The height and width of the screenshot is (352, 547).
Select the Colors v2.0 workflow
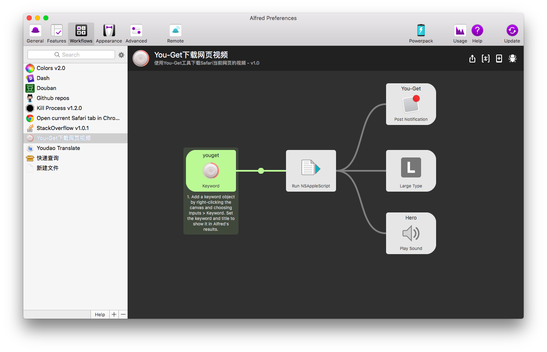coord(75,68)
